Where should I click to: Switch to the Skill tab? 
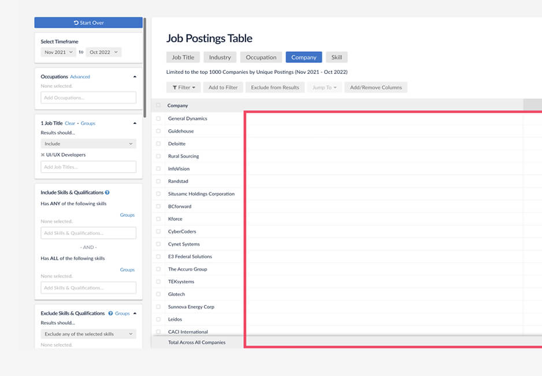pos(337,57)
